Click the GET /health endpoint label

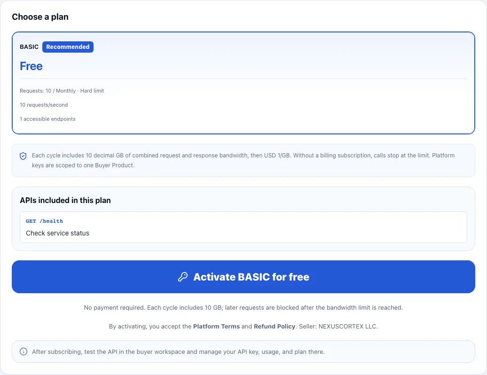coord(44,221)
